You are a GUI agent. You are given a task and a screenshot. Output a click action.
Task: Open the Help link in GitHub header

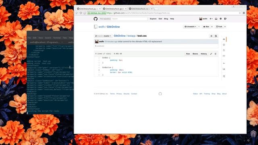point(172,19)
